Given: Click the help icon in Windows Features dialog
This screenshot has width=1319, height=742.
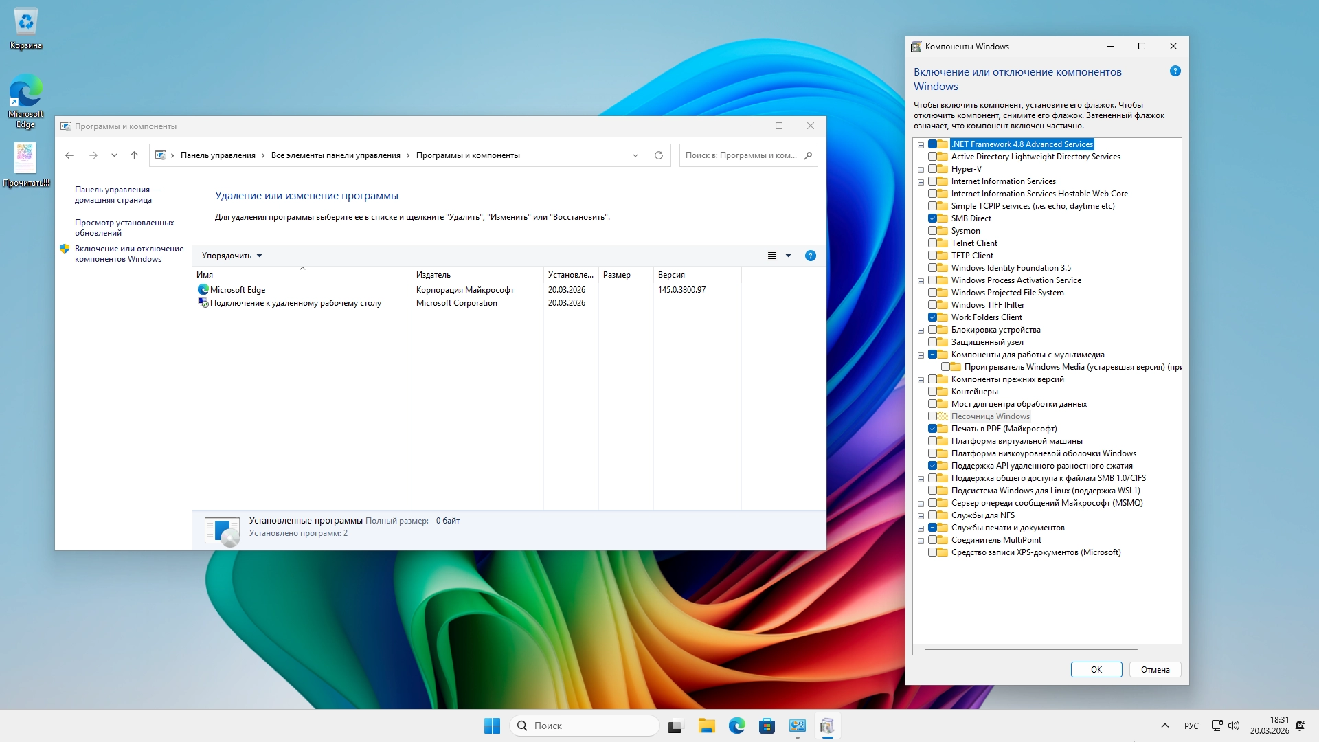Looking at the screenshot, I should pos(1175,71).
